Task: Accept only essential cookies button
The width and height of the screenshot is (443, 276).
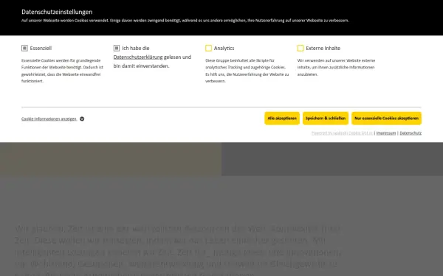Action: 386,118
